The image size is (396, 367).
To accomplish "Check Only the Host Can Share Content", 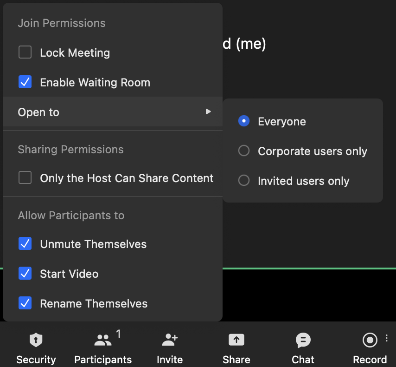I will point(25,178).
